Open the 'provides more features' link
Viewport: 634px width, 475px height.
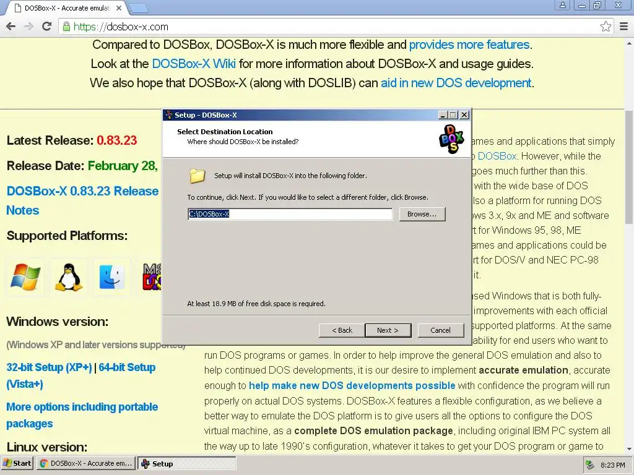click(469, 45)
